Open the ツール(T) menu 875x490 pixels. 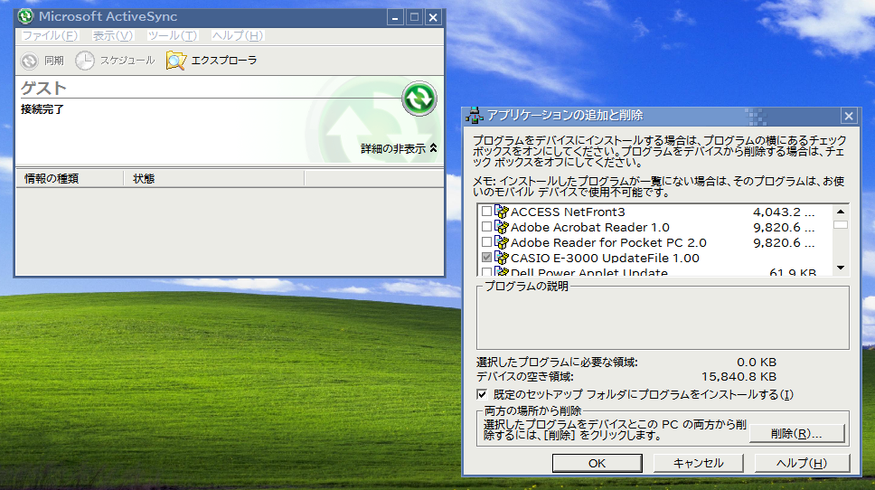coord(172,36)
